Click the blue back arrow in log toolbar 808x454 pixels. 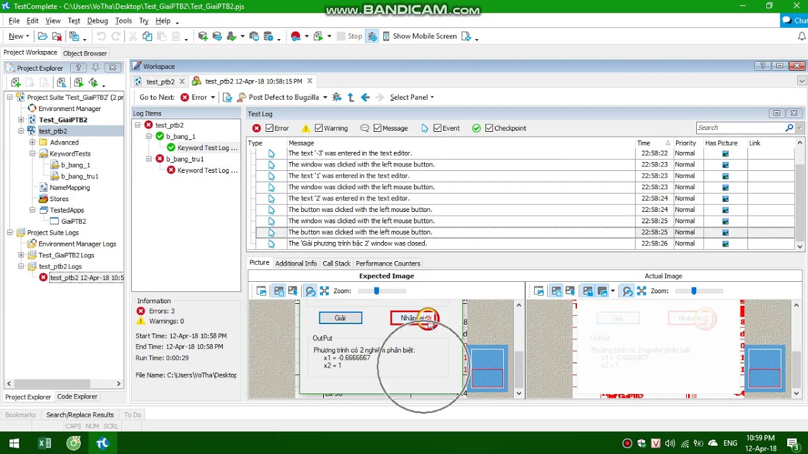(365, 97)
